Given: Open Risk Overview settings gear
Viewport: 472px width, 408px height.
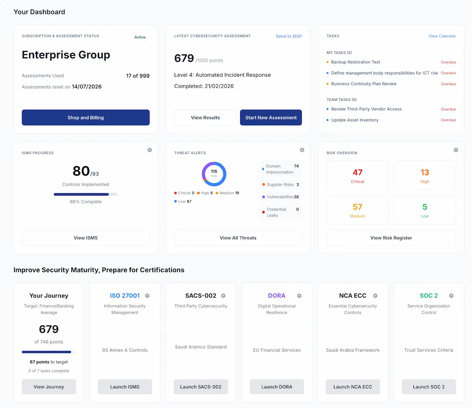Looking at the screenshot, I should pos(455,150).
